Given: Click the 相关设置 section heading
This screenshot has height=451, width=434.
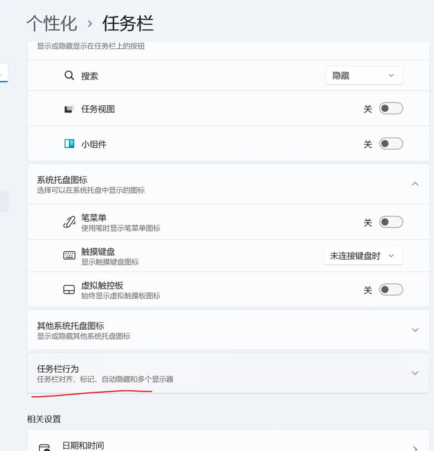Looking at the screenshot, I should point(43,419).
